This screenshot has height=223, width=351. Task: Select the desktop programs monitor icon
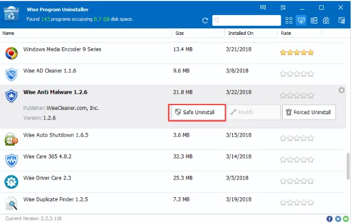[301, 20]
